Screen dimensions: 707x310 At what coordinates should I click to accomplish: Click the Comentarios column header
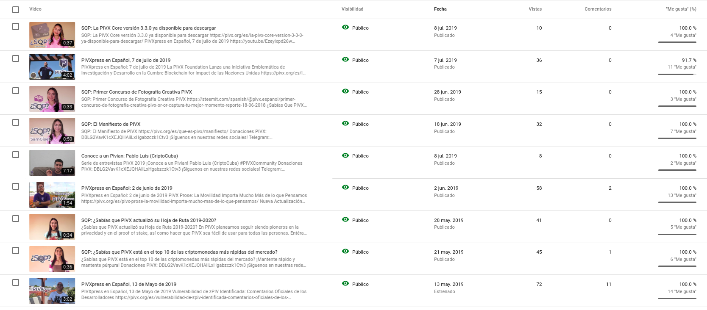pyautogui.click(x=598, y=9)
